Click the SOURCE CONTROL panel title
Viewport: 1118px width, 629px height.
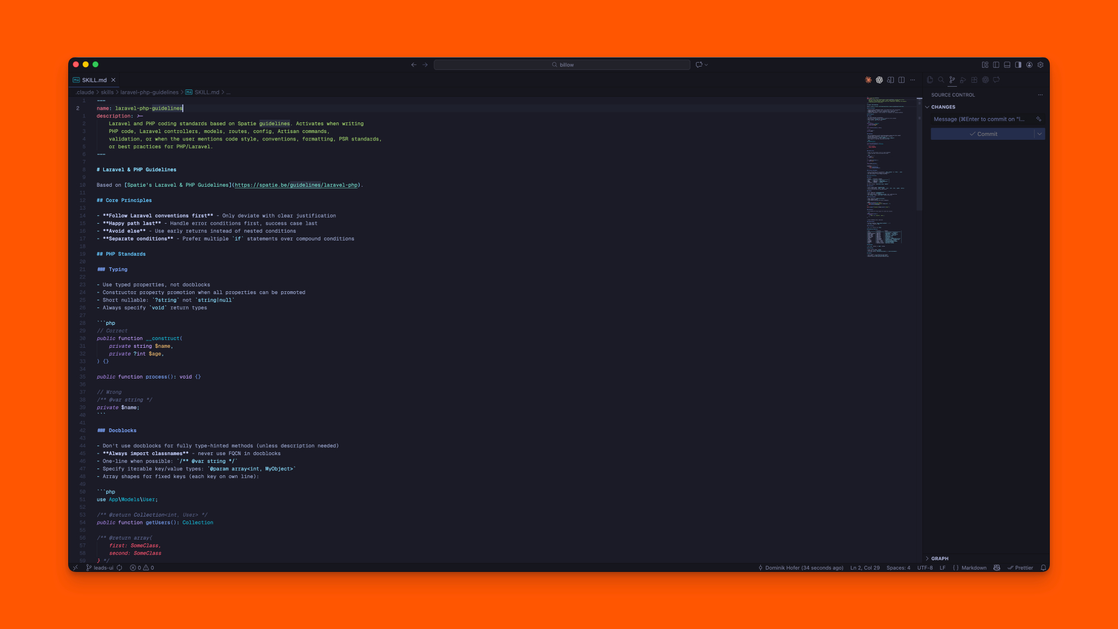click(953, 95)
